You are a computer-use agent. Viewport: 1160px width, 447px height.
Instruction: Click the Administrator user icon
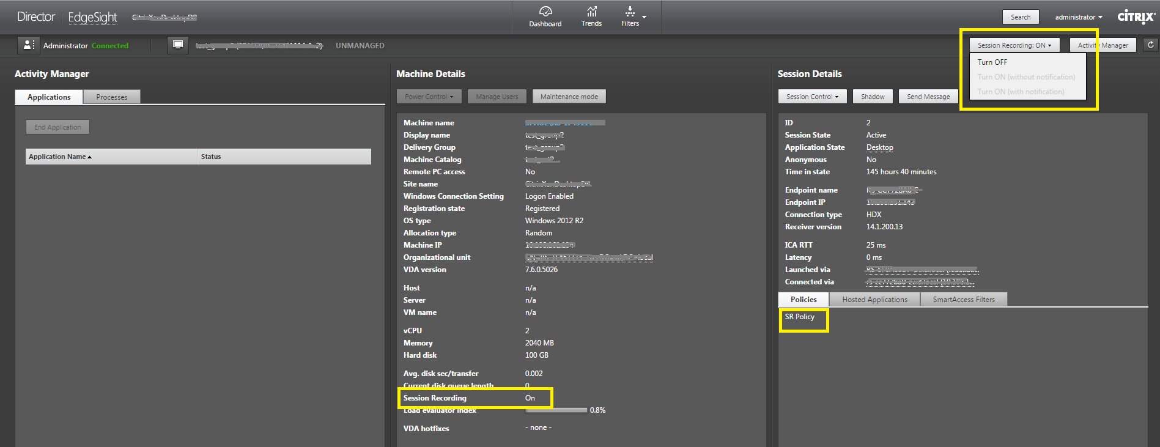(28, 45)
